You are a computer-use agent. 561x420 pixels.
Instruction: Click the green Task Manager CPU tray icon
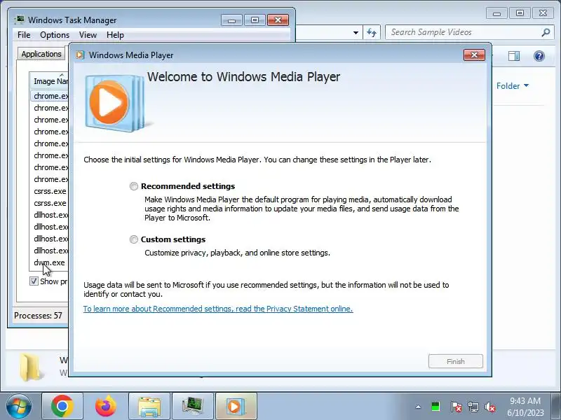(x=435, y=407)
